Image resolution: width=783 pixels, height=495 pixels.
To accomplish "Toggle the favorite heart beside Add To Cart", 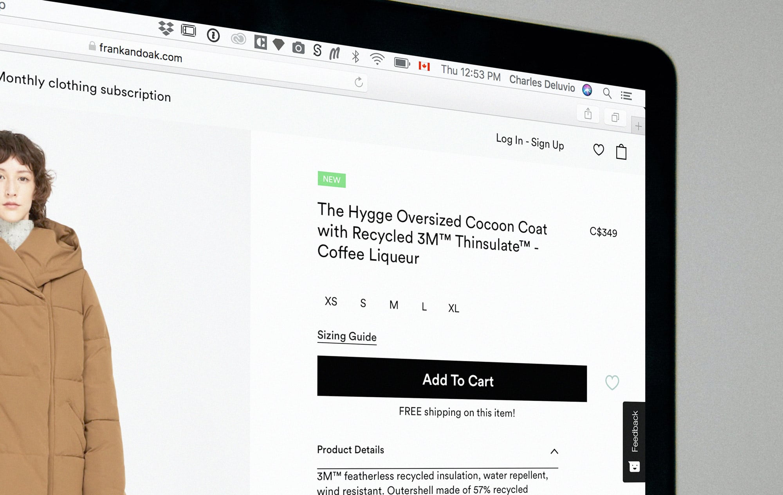I will coord(612,382).
